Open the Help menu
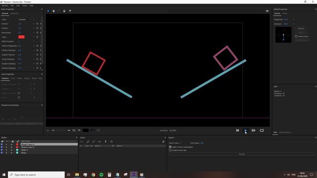 pos(31,5)
